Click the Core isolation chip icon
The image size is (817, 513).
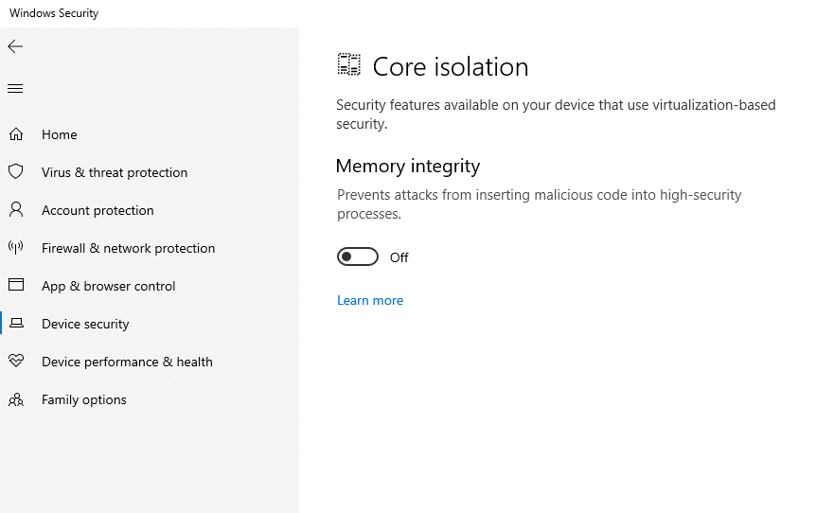pos(349,65)
